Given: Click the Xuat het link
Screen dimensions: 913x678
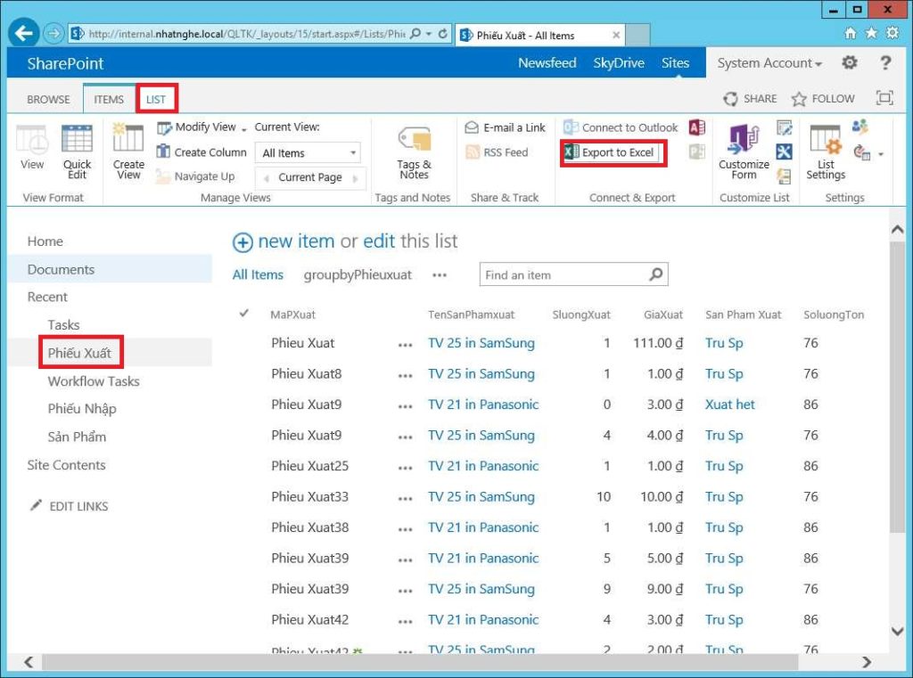Looking at the screenshot, I should pos(729,404).
